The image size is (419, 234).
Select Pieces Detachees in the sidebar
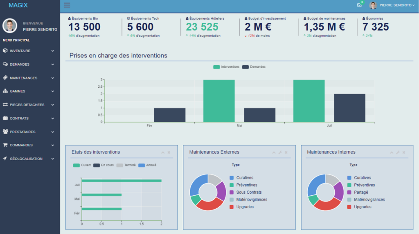coord(27,105)
